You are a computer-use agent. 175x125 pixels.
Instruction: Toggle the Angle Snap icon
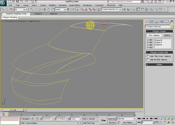pyautogui.click(x=86, y=10)
